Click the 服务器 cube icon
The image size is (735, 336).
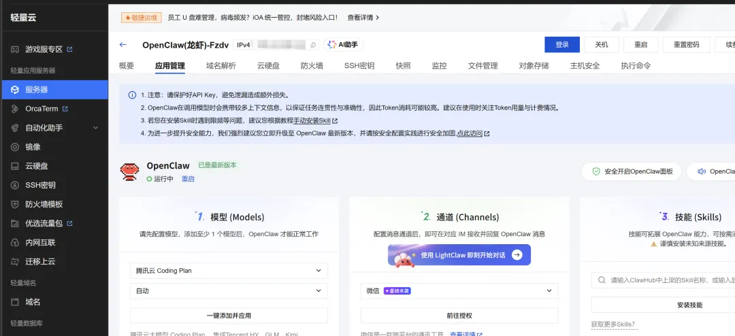tap(15, 90)
